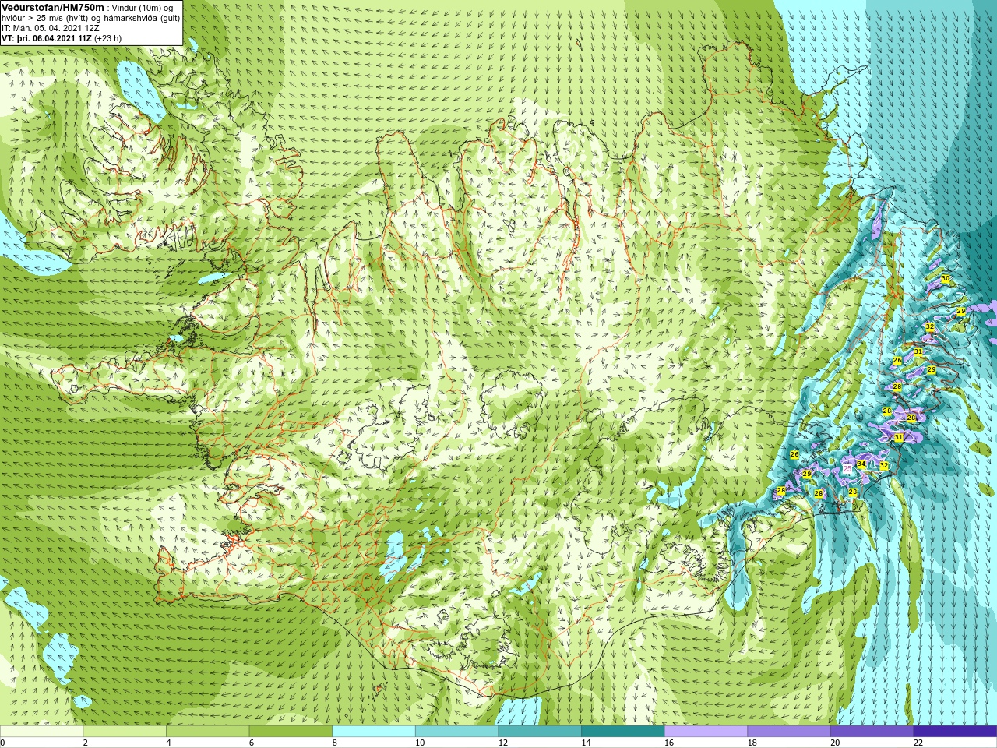This screenshot has width=997, height=748.
Task: Click the 10–12 m/s light teal legend swatch
Action: (457, 732)
